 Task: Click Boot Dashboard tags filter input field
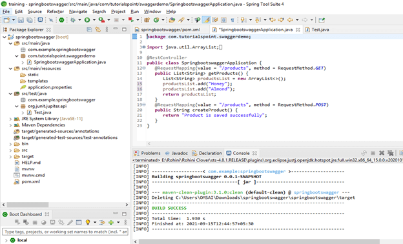65,232
